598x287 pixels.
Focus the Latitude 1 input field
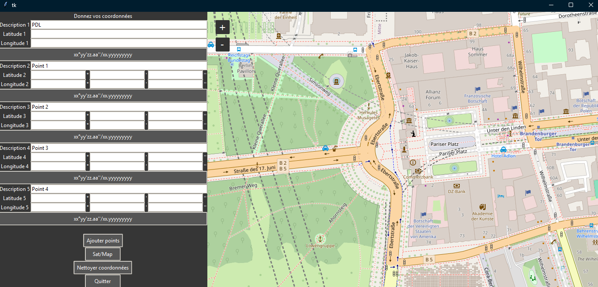pos(118,34)
